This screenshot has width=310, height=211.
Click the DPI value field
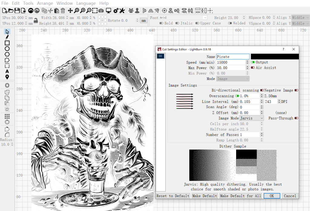[x=271, y=101]
